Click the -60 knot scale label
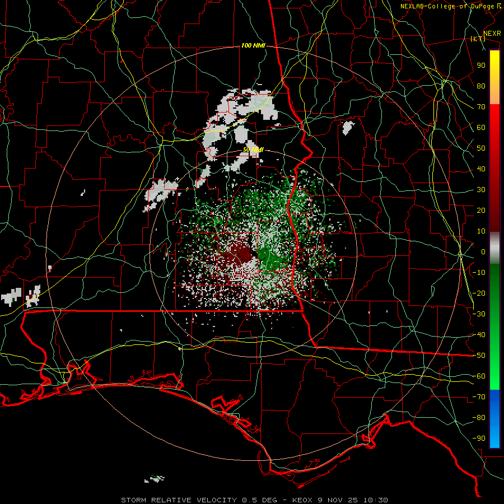 click(479, 376)
